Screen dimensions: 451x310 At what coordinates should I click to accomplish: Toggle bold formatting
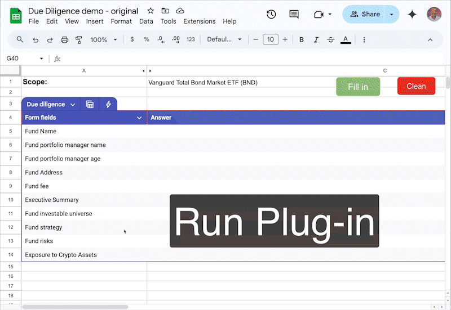pos(302,40)
